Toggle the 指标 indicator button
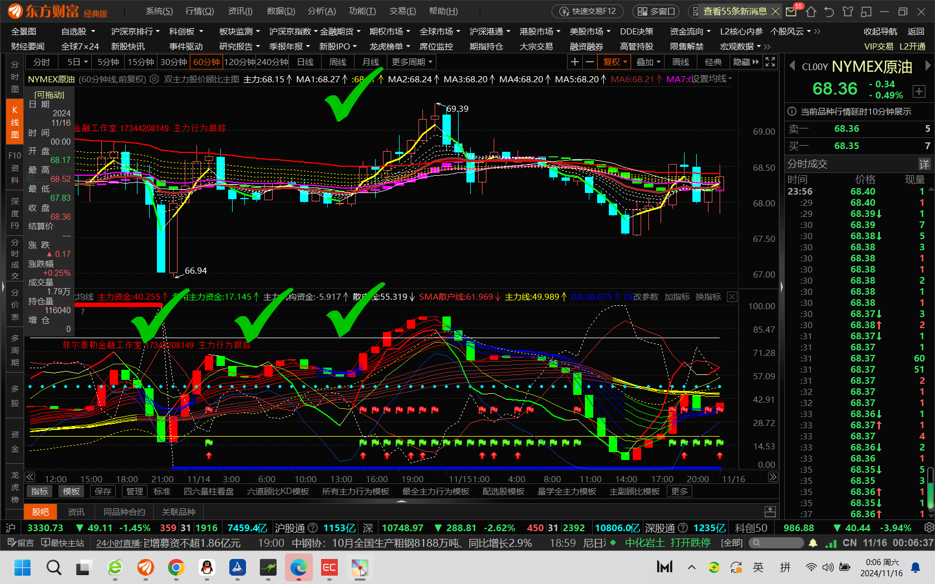The height and width of the screenshot is (584, 935). tap(40, 491)
